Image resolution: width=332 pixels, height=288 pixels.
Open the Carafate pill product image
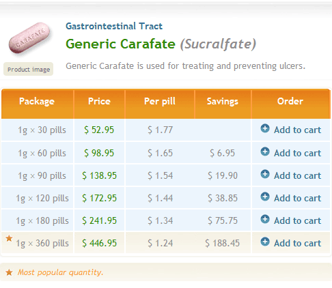click(x=29, y=38)
